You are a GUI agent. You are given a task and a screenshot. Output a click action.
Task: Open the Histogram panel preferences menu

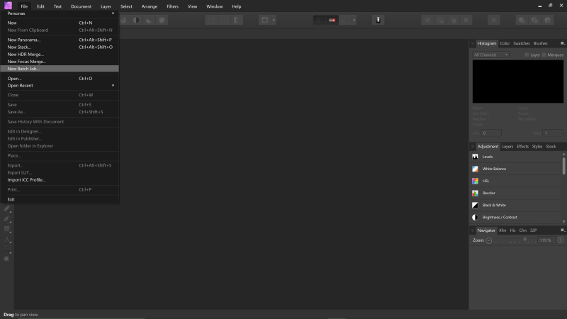coord(562,43)
